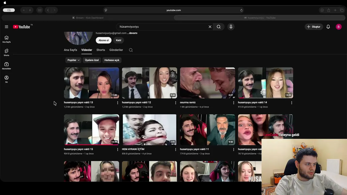Open options menu for husamyuyu yayın vakti 15
Screen dimensions: 347x195
coord(117,149)
